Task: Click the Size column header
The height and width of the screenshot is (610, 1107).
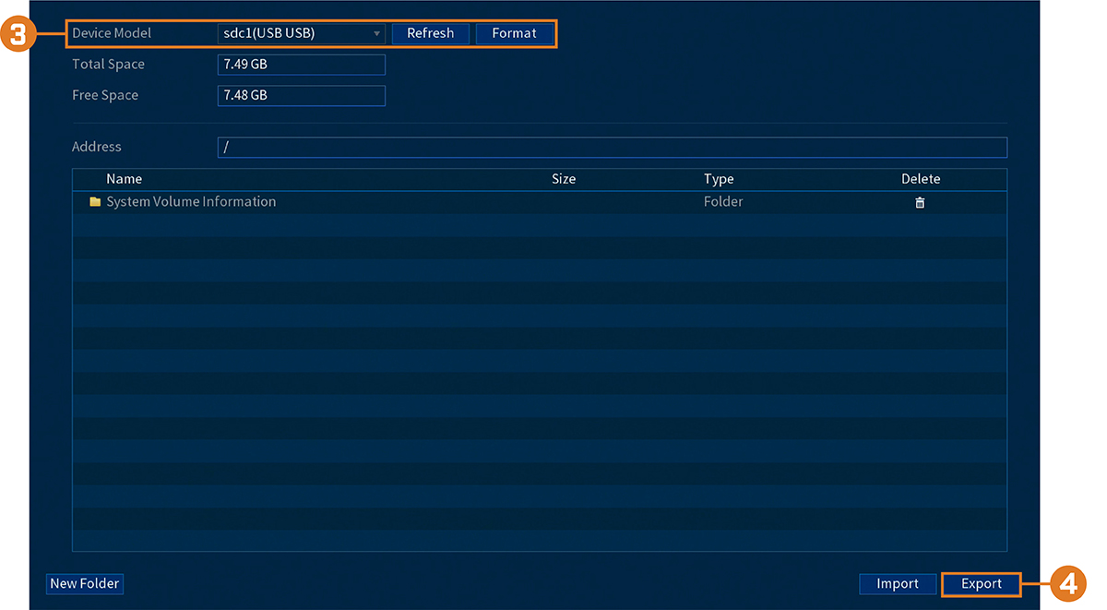Action: (x=564, y=179)
